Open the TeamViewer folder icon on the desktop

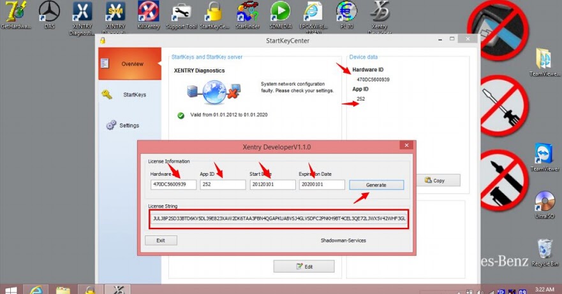point(544,62)
